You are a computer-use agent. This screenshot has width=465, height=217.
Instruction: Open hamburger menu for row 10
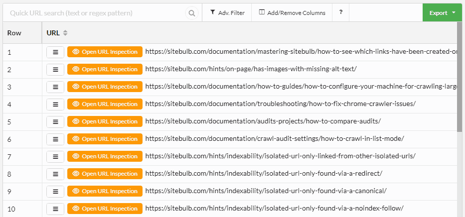pos(55,209)
